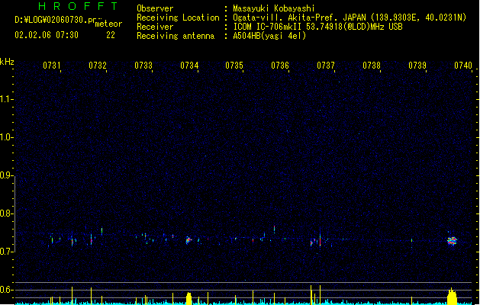Click the Observer label

pos(155,8)
